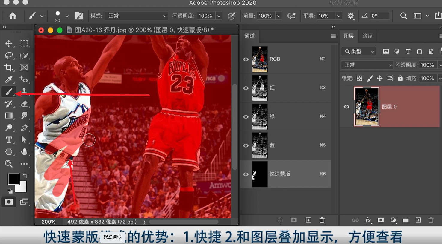Select 通道 panel tab
Image resolution: width=442 pixels, height=244 pixels.
tap(250, 36)
